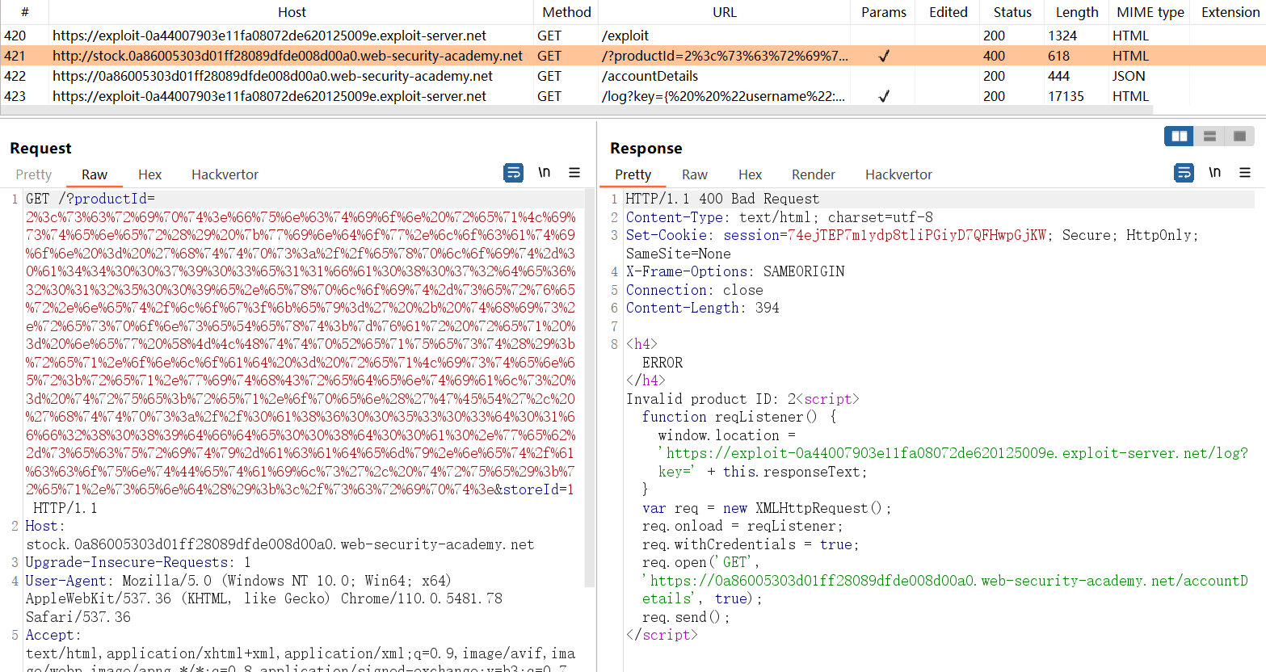The image size is (1266, 672).
Task: Toggle word wrap icon in Response panel
Action: pos(1184,173)
